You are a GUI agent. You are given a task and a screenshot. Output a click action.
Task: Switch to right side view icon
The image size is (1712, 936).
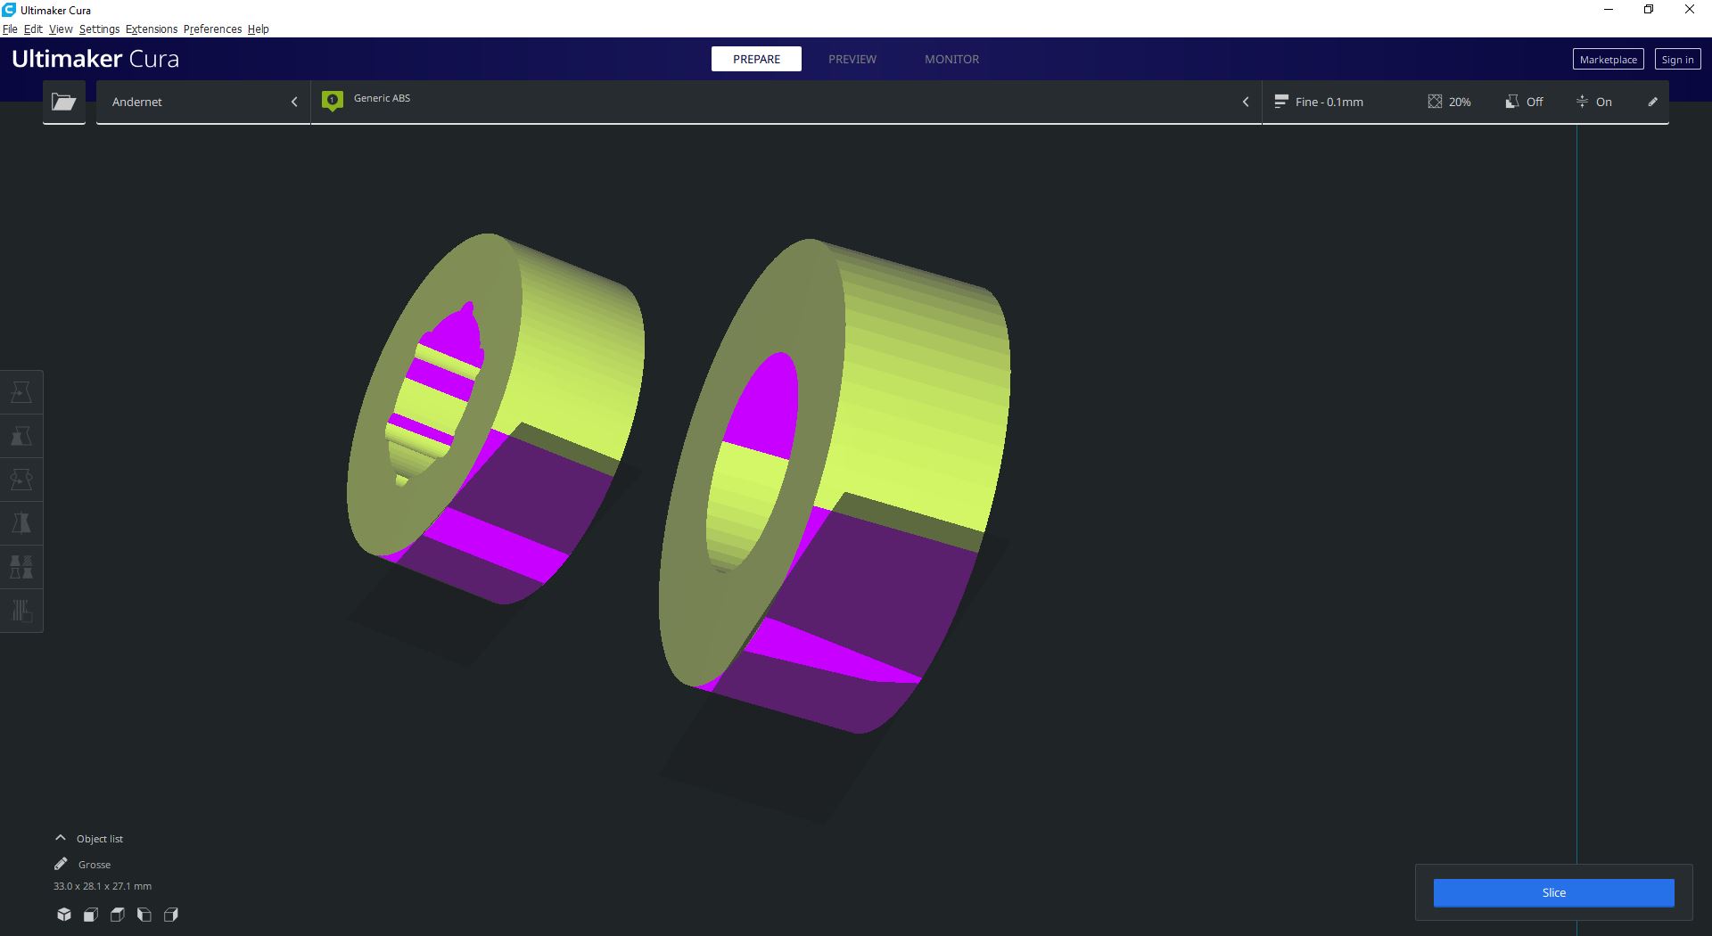(x=171, y=915)
